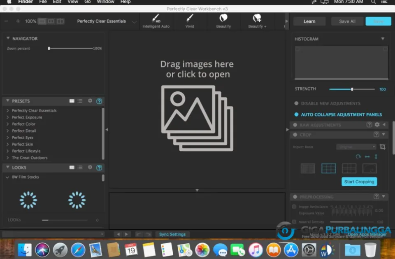The height and width of the screenshot is (259, 395).
Task: Go to previous image arrow
Action: [118, 234]
